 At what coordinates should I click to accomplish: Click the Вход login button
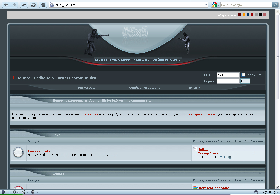245,81
